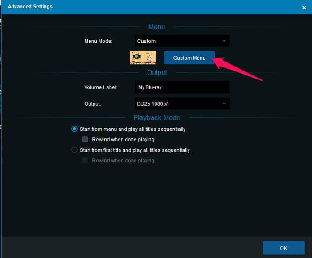Confirm settings with the OK button
Viewport: 312px width, 258px height.
(284, 248)
